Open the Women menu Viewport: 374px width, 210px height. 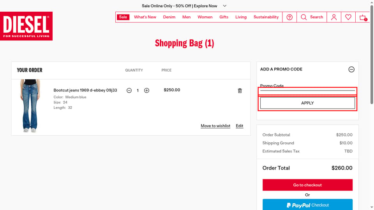205,17
